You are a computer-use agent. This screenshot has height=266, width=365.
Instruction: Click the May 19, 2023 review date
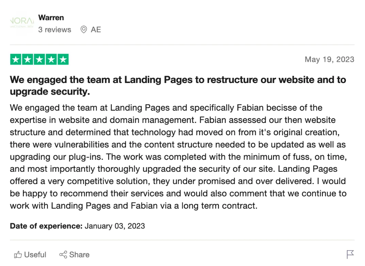[x=329, y=59]
